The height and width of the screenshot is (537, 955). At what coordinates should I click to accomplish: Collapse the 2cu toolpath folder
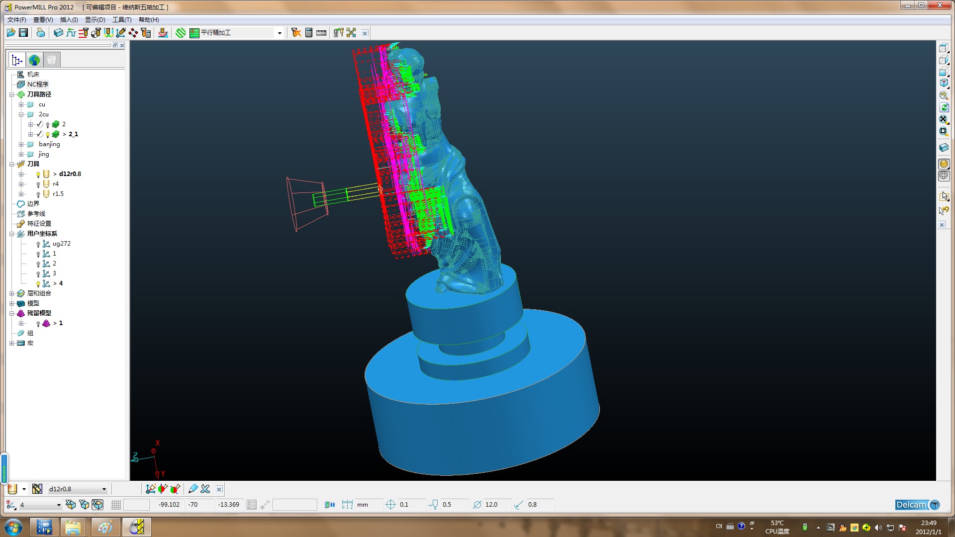click(x=21, y=114)
